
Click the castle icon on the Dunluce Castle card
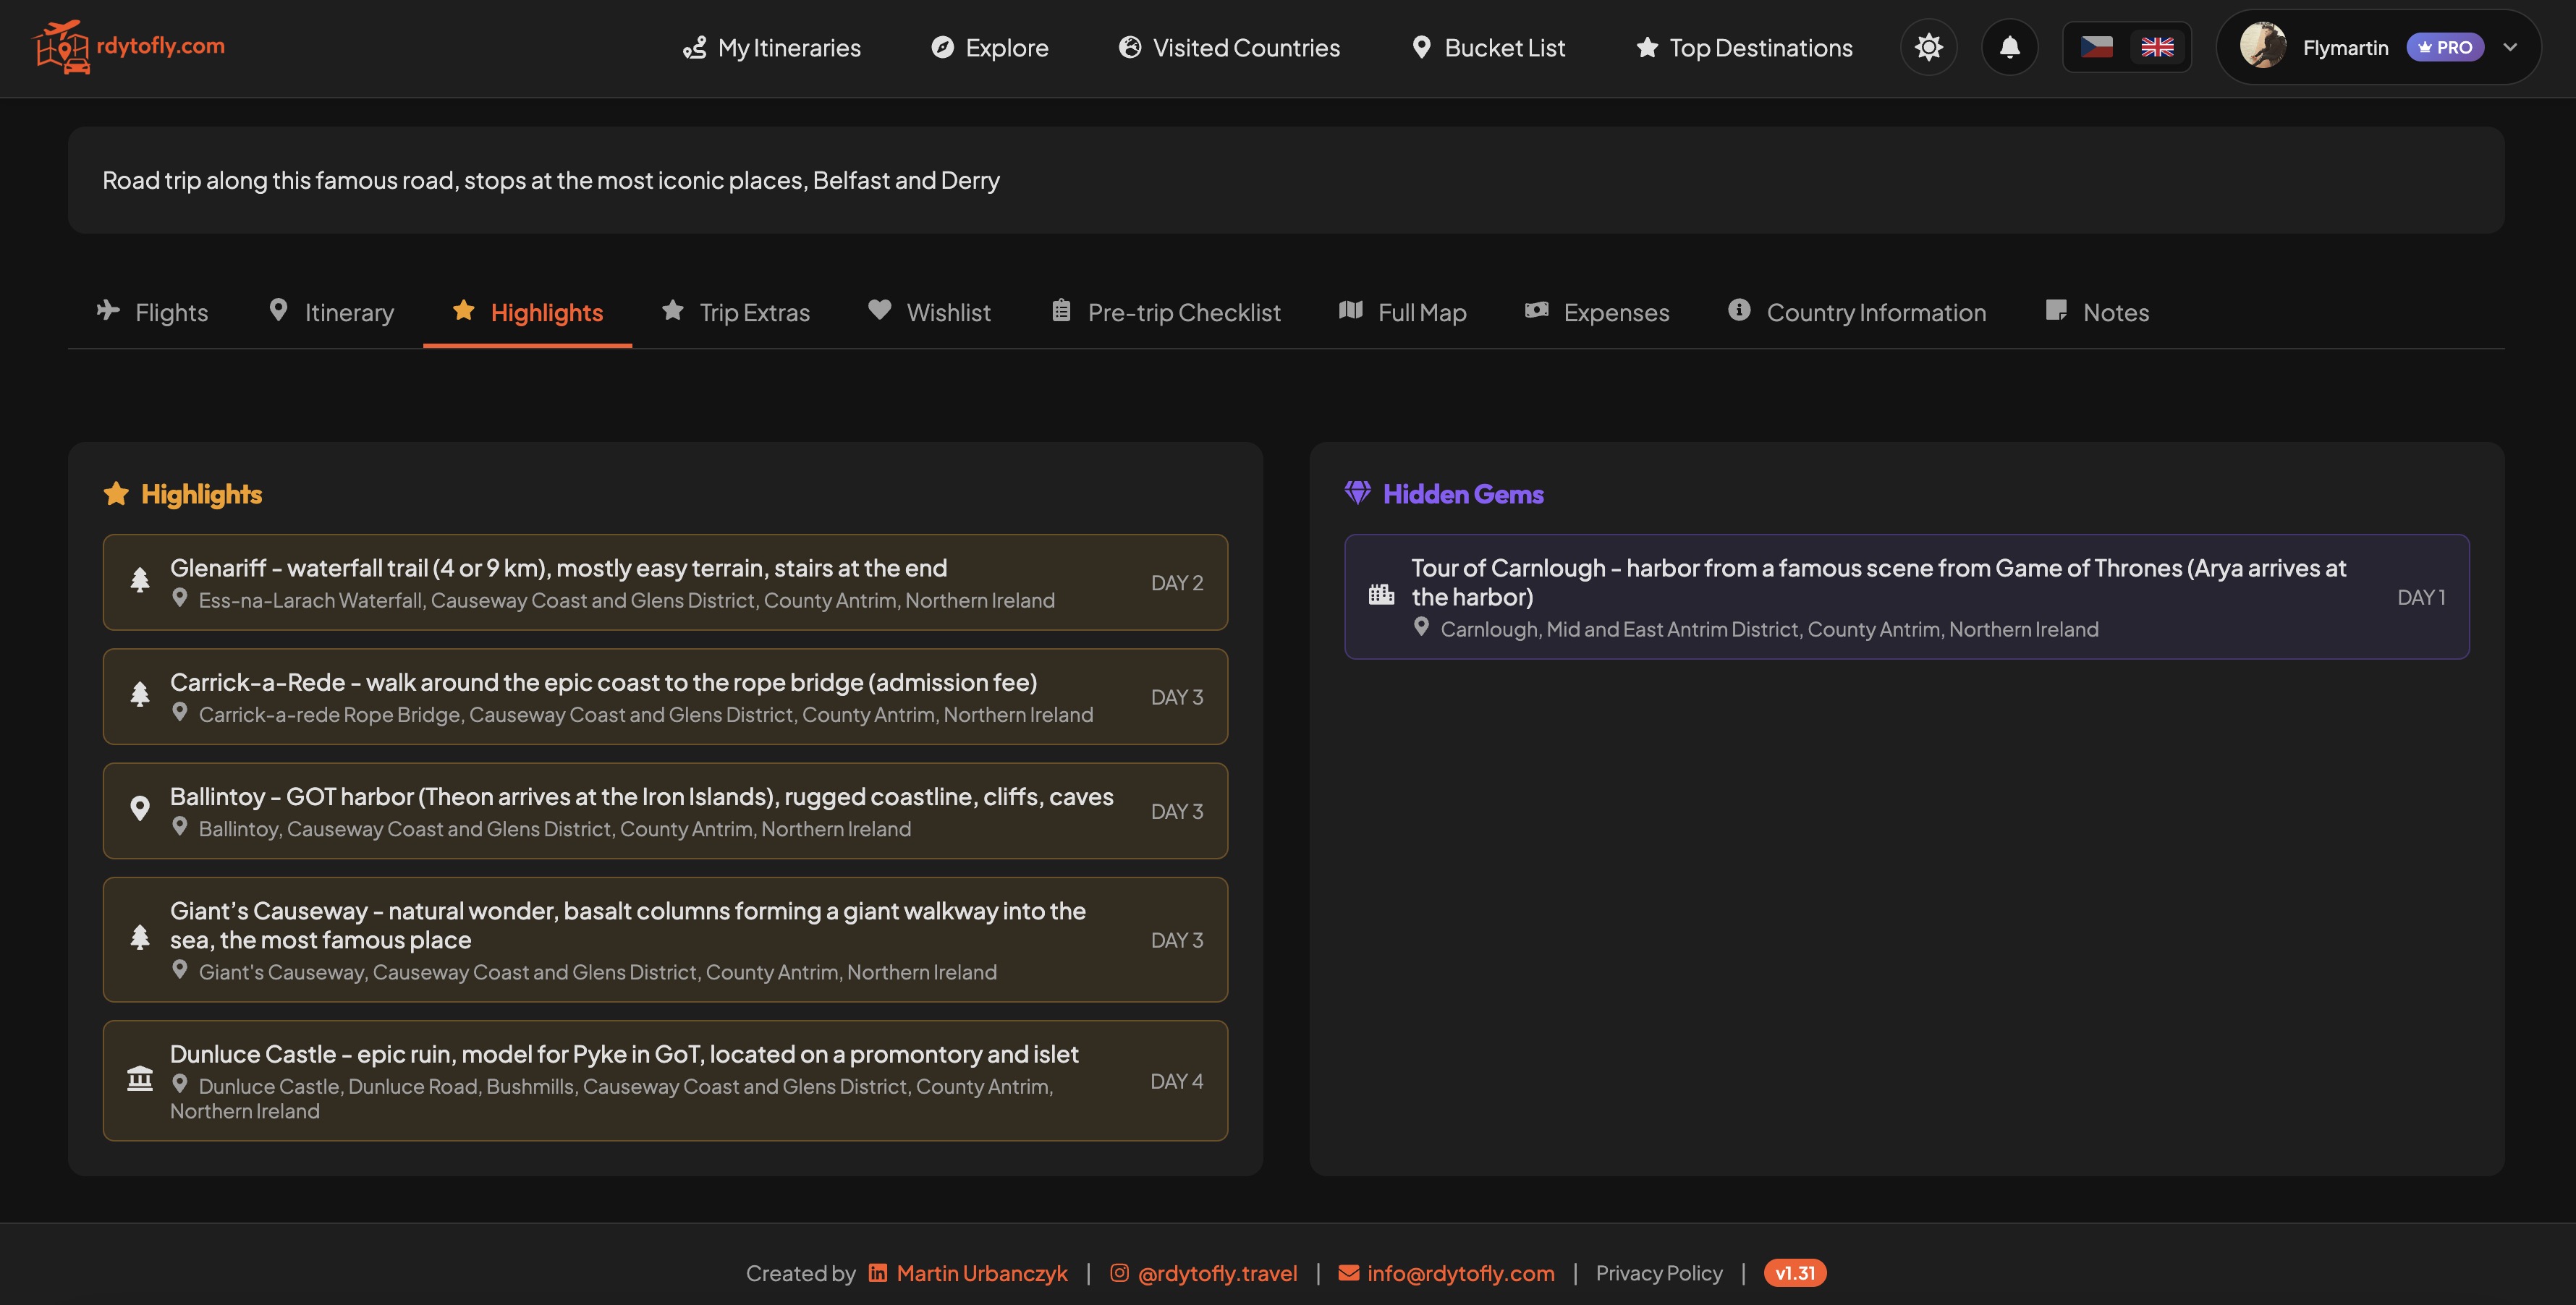tap(140, 1079)
